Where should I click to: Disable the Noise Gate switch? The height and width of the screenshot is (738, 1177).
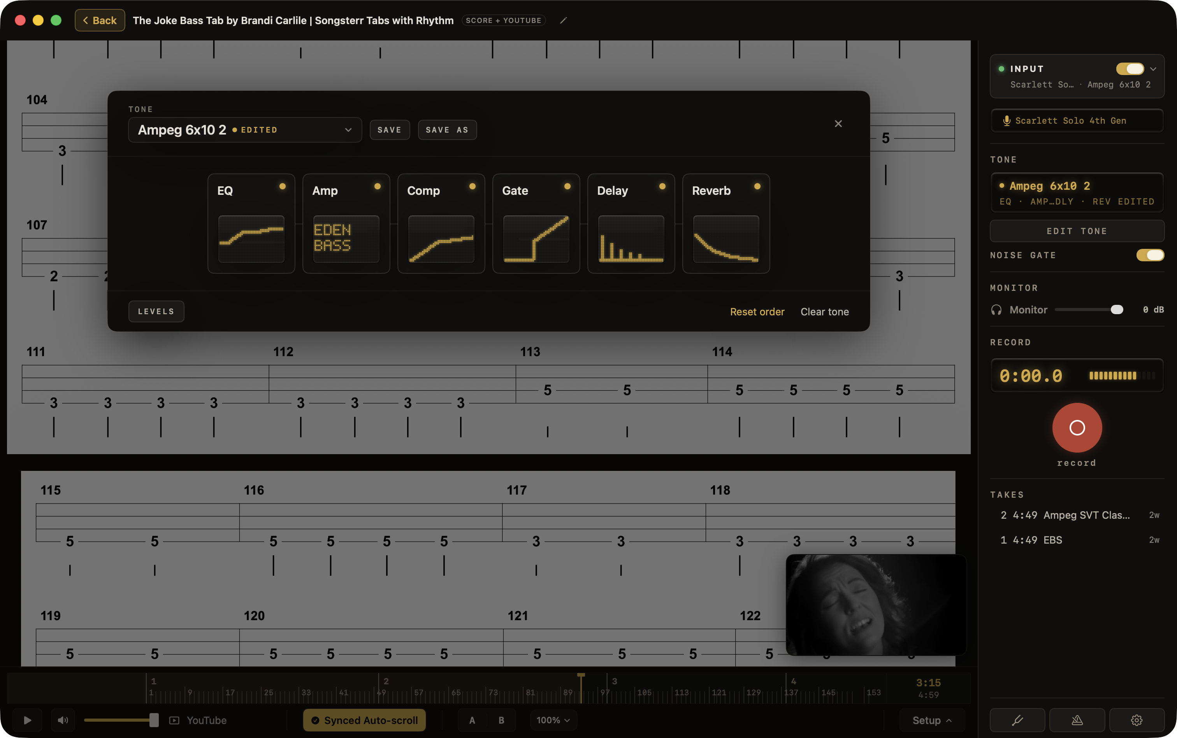point(1150,255)
